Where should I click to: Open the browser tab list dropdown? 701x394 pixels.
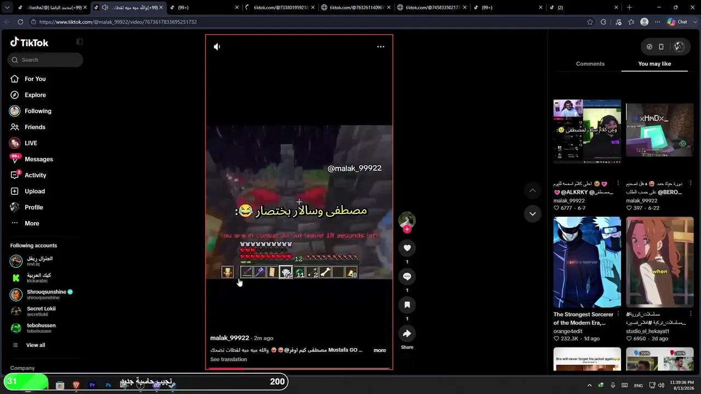7,8
